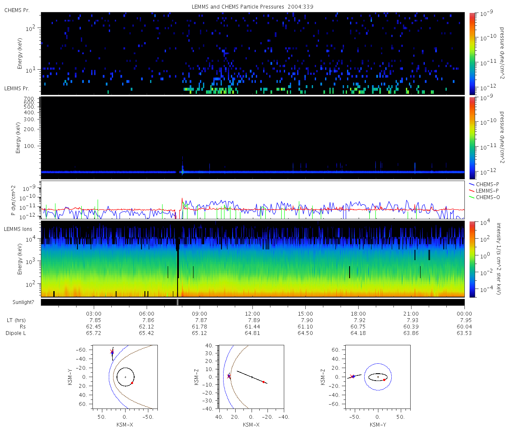516x430 pixels.
Task: Click the "CHEMS Pr." panel label
Action: click(x=17, y=10)
